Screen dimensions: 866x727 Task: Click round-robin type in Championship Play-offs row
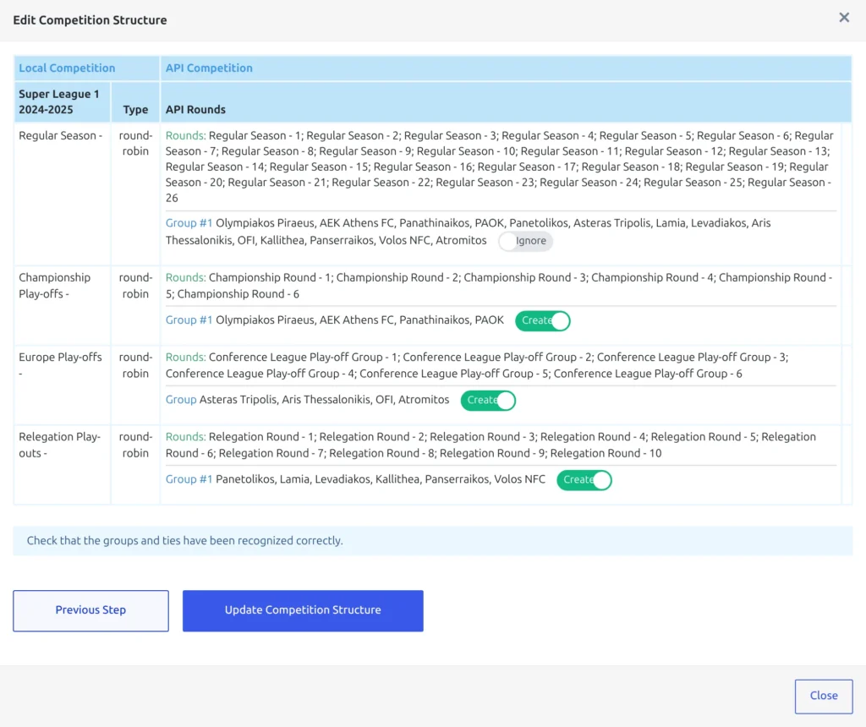(135, 286)
